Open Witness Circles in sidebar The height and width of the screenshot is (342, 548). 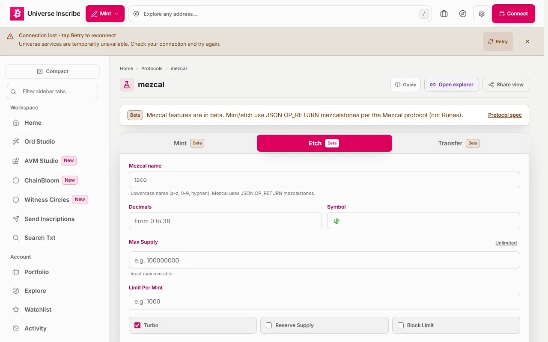(52, 200)
